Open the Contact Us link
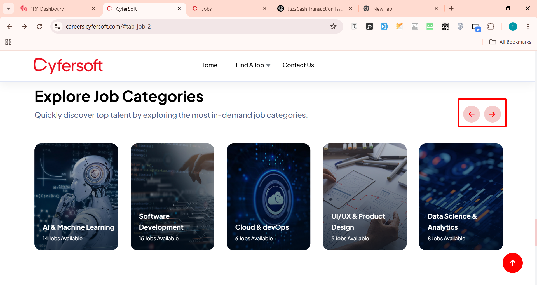 tap(298, 65)
